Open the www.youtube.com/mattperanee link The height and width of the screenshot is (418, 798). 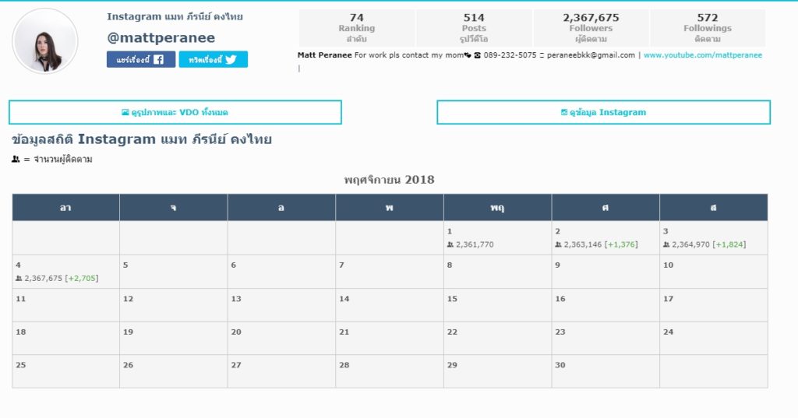click(702, 55)
